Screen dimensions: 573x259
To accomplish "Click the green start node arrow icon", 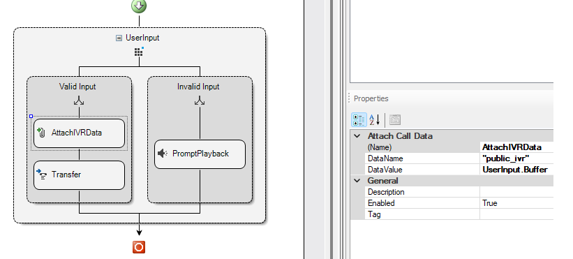I will 139,5.
